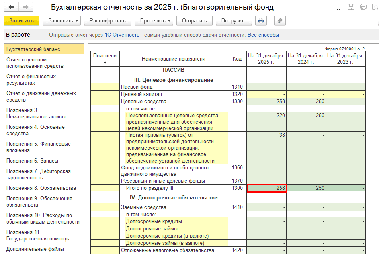The image size is (379, 254).
Task: Click the save diskette icon in the title bar
Action: pos(351,7)
